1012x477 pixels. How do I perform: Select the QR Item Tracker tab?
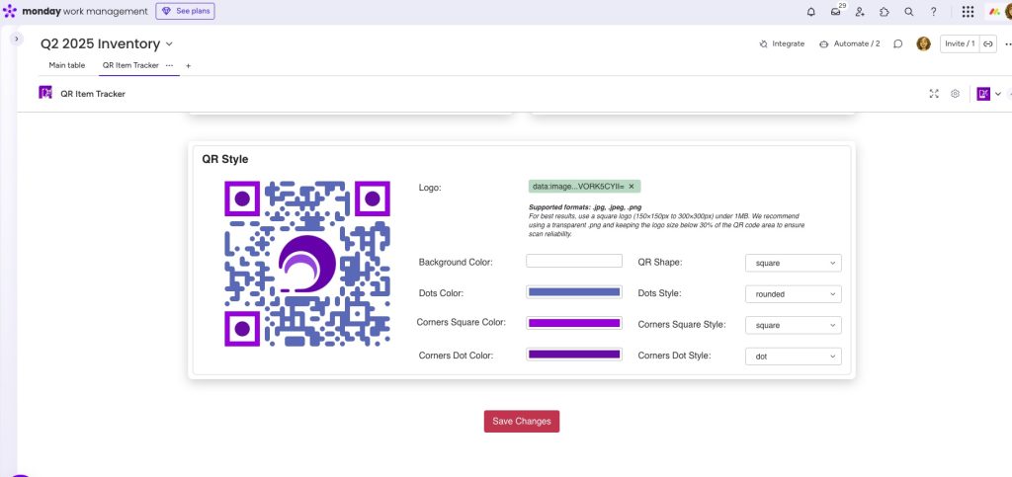pyautogui.click(x=130, y=65)
